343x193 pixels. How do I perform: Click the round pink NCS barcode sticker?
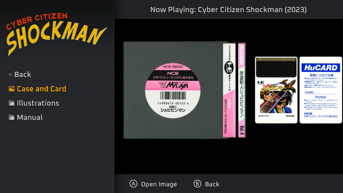pos(173,90)
